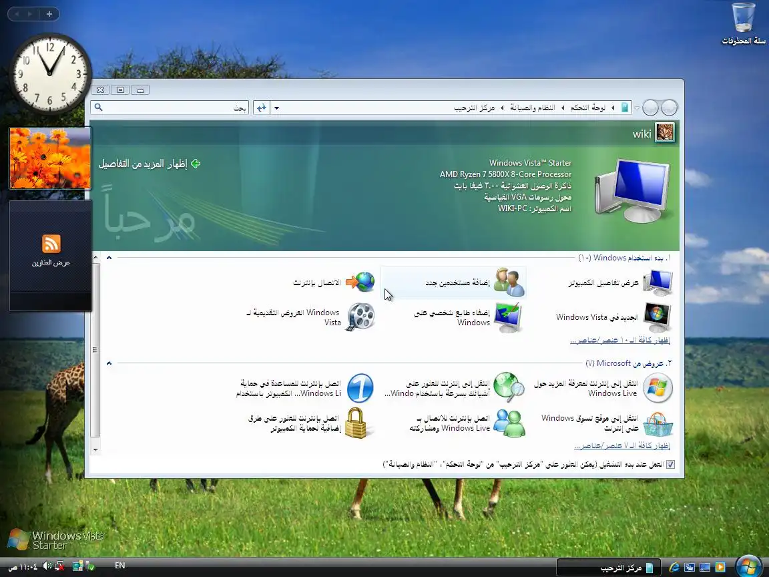Click the Back navigation button
Image resolution: width=769 pixels, height=577 pixels.
(x=669, y=108)
